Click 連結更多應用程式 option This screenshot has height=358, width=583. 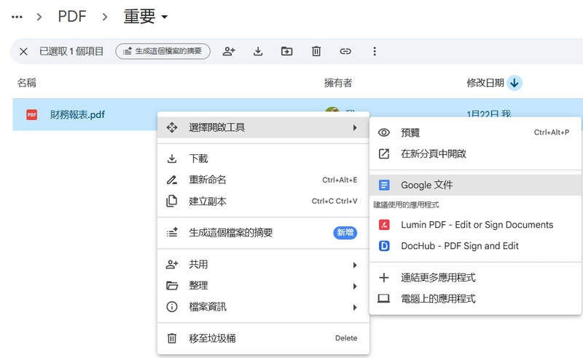[x=475, y=277]
